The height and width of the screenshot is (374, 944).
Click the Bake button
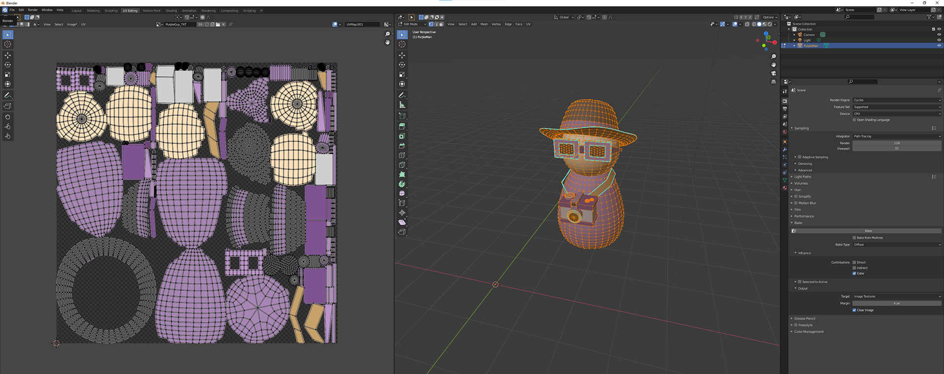(x=868, y=231)
